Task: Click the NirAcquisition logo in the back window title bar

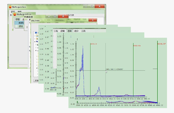Action: tap(10, 7)
